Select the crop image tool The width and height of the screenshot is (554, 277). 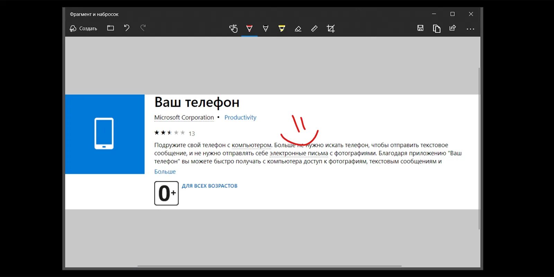pos(331,28)
